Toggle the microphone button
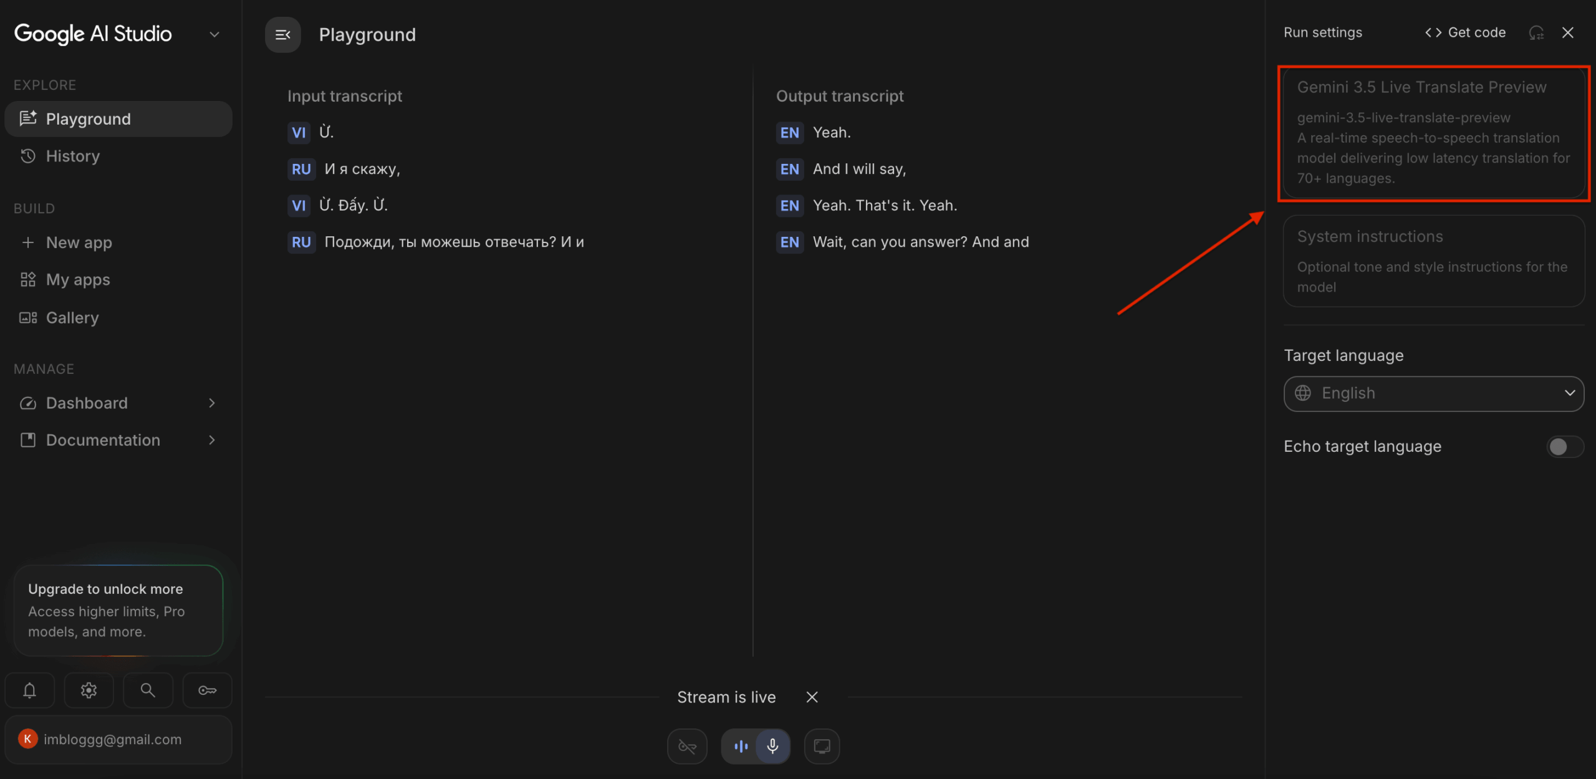This screenshot has height=779, width=1596. click(x=772, y=747)
